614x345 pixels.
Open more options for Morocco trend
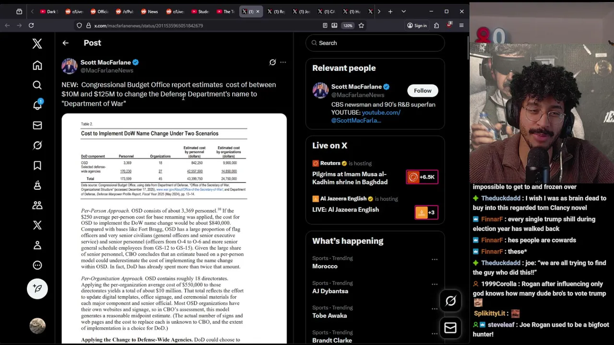point(435,259)
